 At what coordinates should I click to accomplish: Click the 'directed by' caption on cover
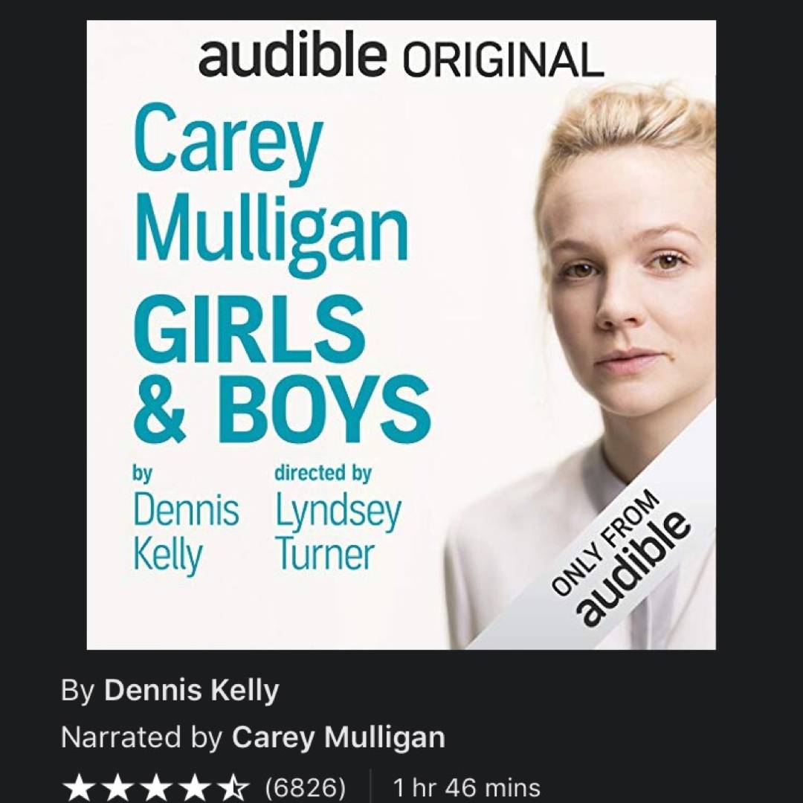coord(323,473)
